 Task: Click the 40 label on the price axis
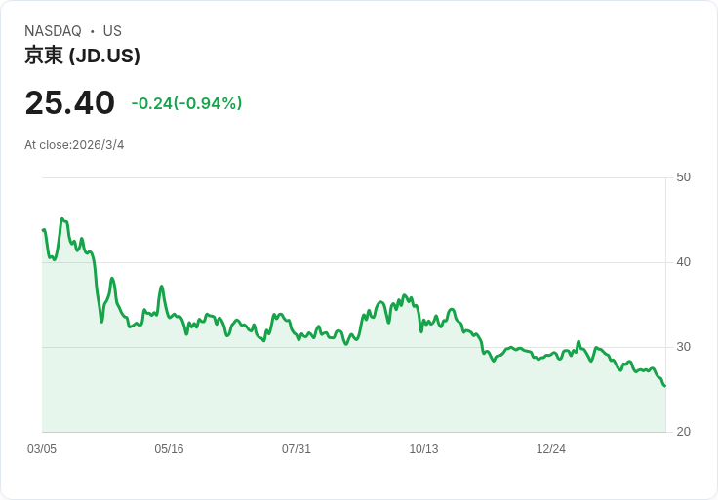[x=683, y=262]
